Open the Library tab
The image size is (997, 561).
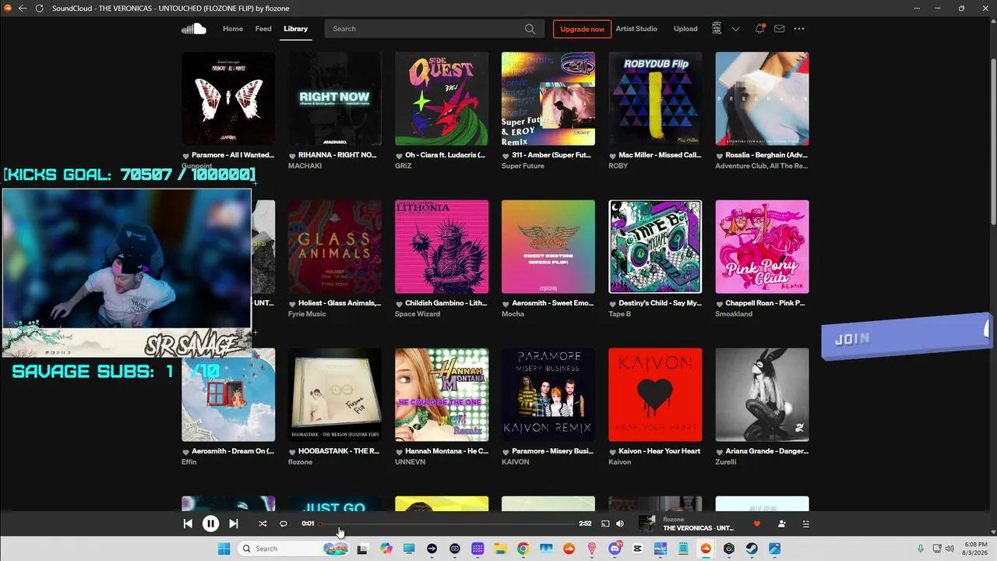[295, 29]
